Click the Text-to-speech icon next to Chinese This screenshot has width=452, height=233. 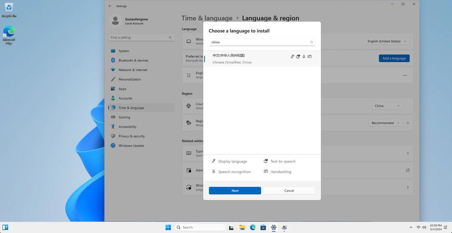click(x=298, y=56)
